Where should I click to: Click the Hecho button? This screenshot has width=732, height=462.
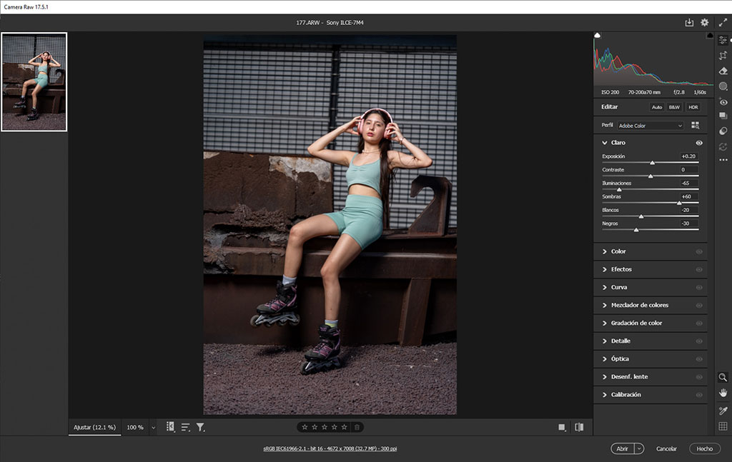[704, 448]
